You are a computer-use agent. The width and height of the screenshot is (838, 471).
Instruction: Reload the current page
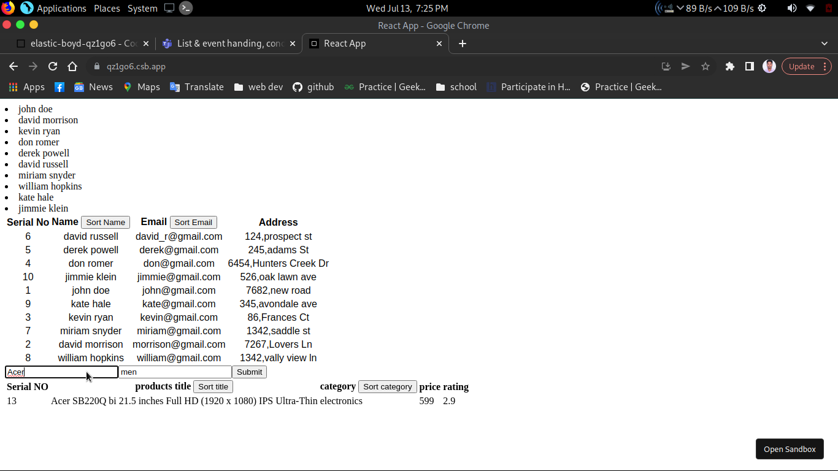53,66
